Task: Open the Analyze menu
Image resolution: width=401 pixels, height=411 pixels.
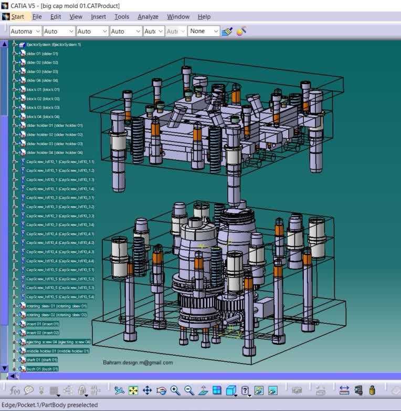Action: click(148, 17)
